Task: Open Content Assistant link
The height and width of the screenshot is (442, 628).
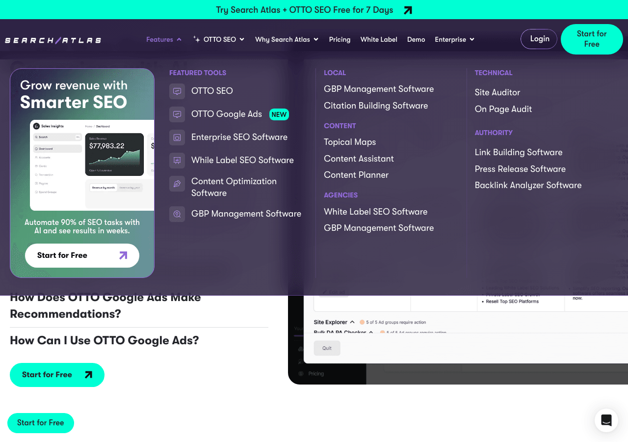Action: click(359, 159)
